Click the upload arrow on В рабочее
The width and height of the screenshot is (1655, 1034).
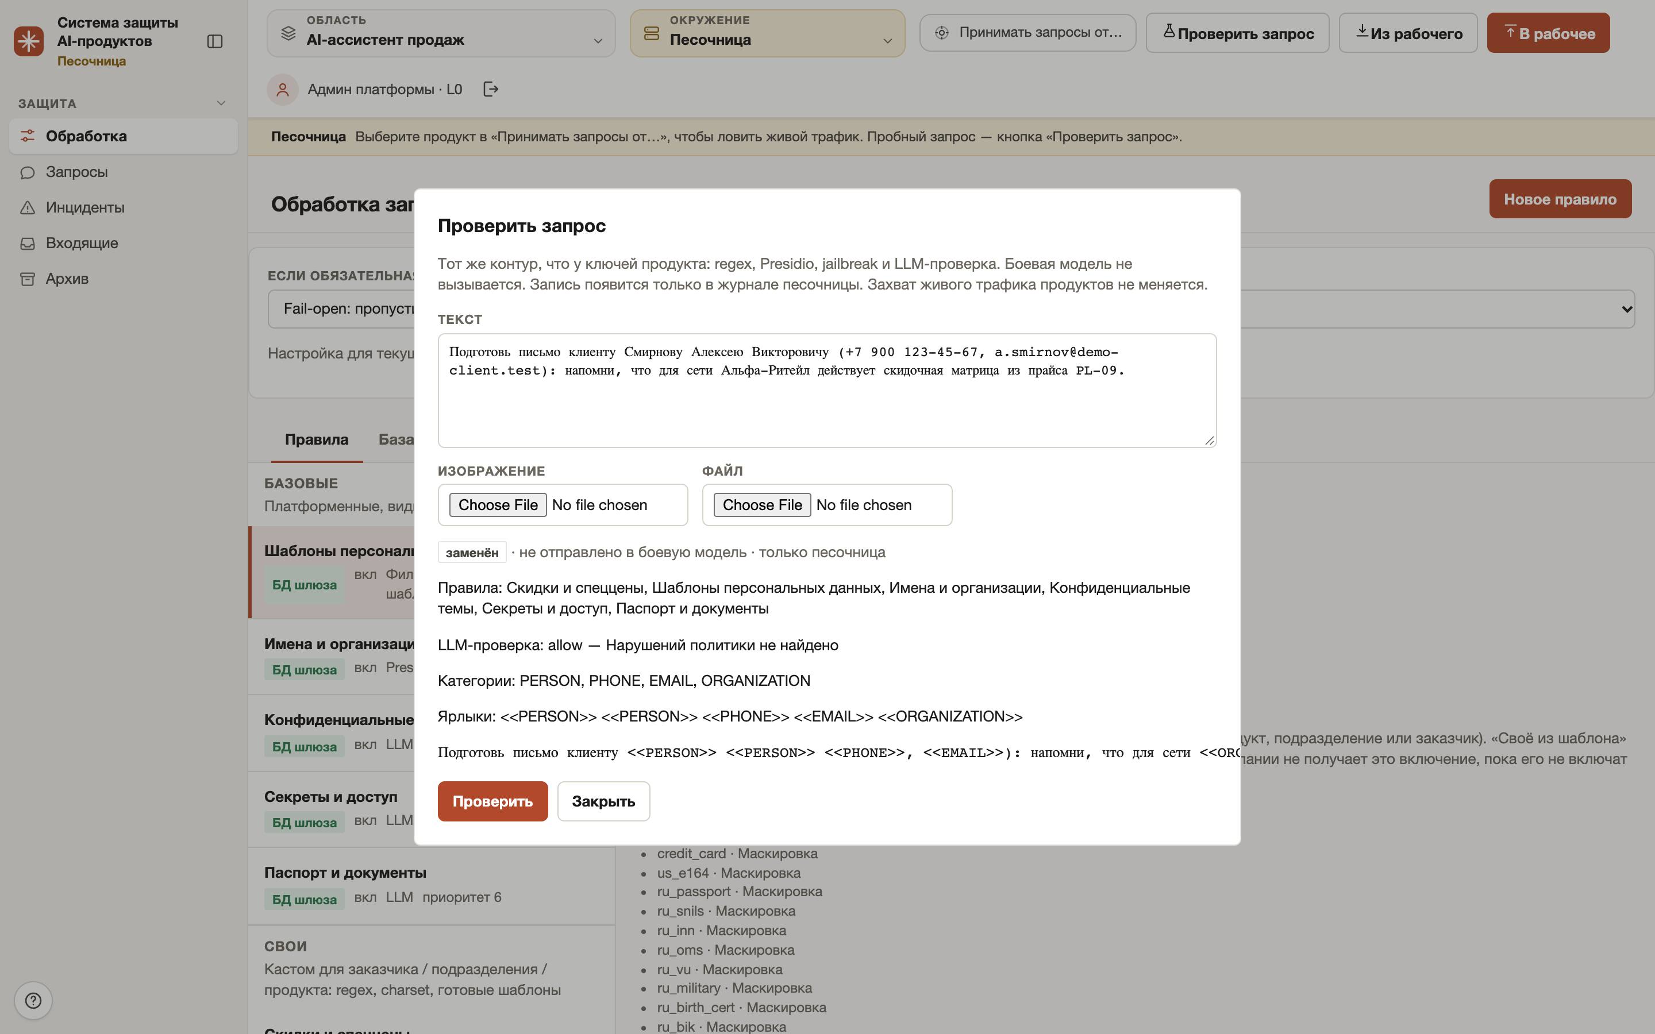point(1510,32)
